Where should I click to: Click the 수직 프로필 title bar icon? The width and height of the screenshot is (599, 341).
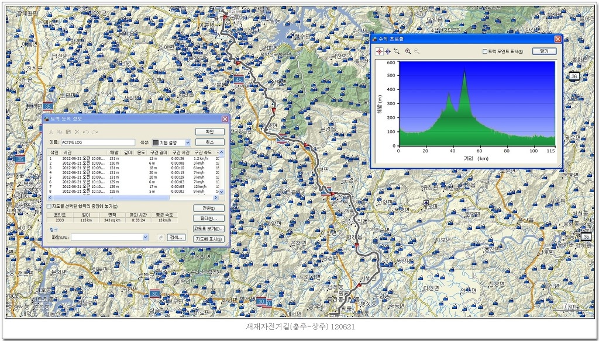[375, 39]
